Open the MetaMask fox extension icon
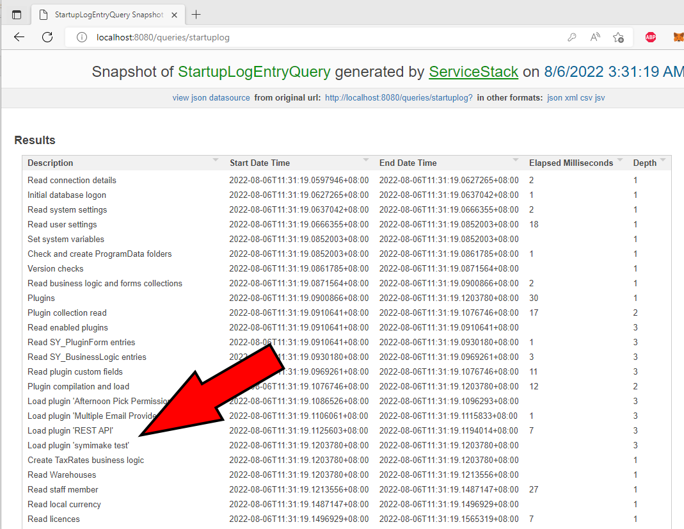Screen dimensions: 684x529 678,37
